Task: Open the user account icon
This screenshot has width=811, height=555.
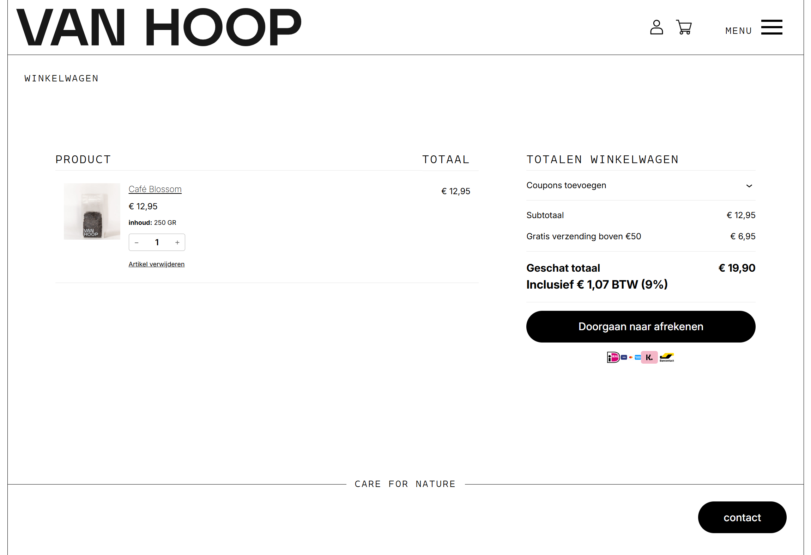Action: [656, 27]
